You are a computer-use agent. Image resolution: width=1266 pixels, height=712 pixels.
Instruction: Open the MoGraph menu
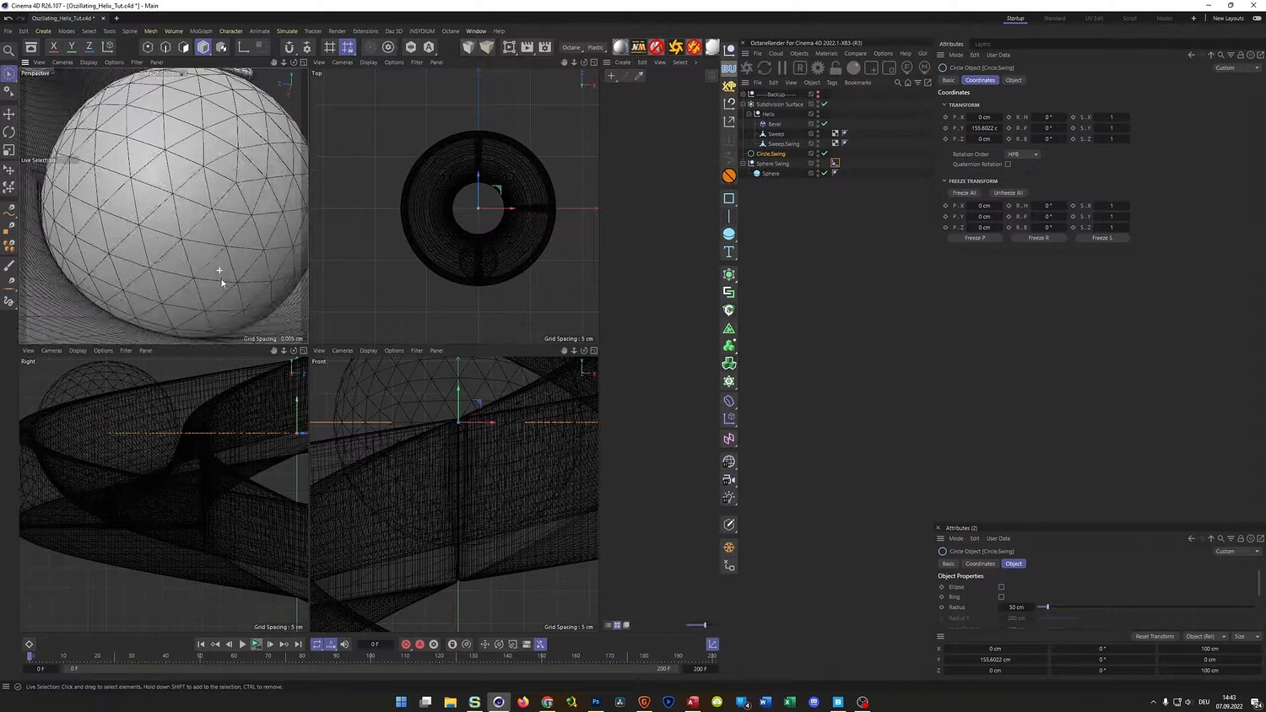201,31
